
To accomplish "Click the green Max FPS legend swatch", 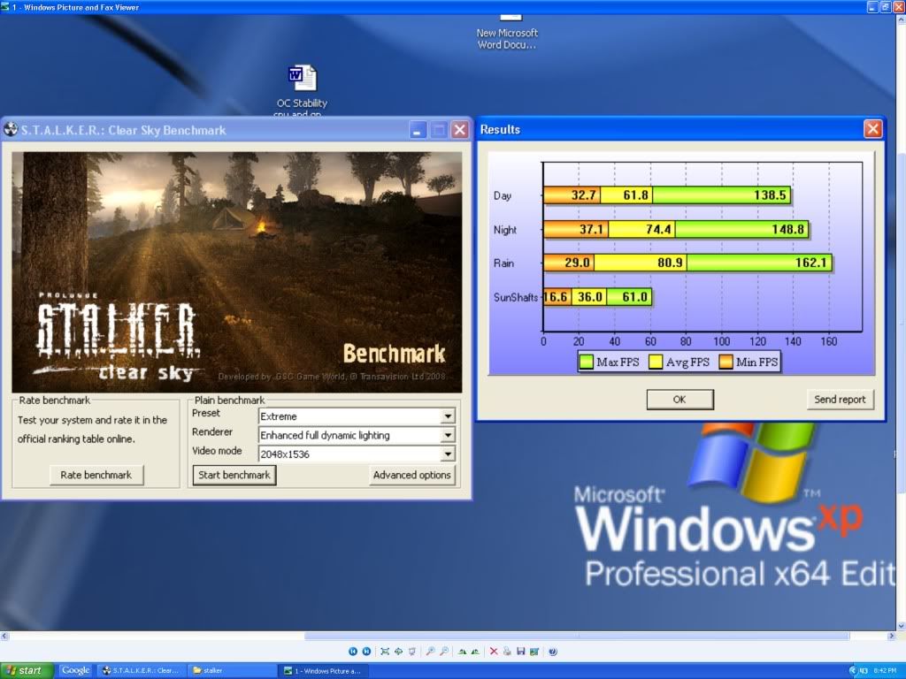I will [587, 362].
